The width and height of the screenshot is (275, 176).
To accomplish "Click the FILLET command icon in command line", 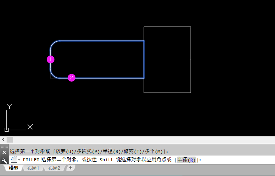I will (14, 160).
